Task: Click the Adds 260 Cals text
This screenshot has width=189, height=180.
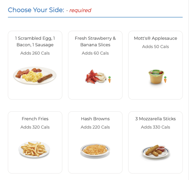Action: coord(35,53)
